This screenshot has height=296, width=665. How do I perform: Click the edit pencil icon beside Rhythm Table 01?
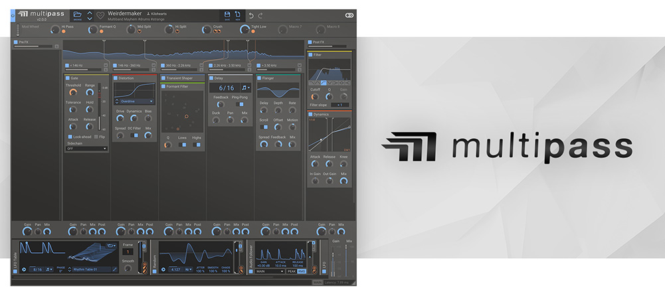[x=115, y=269]
